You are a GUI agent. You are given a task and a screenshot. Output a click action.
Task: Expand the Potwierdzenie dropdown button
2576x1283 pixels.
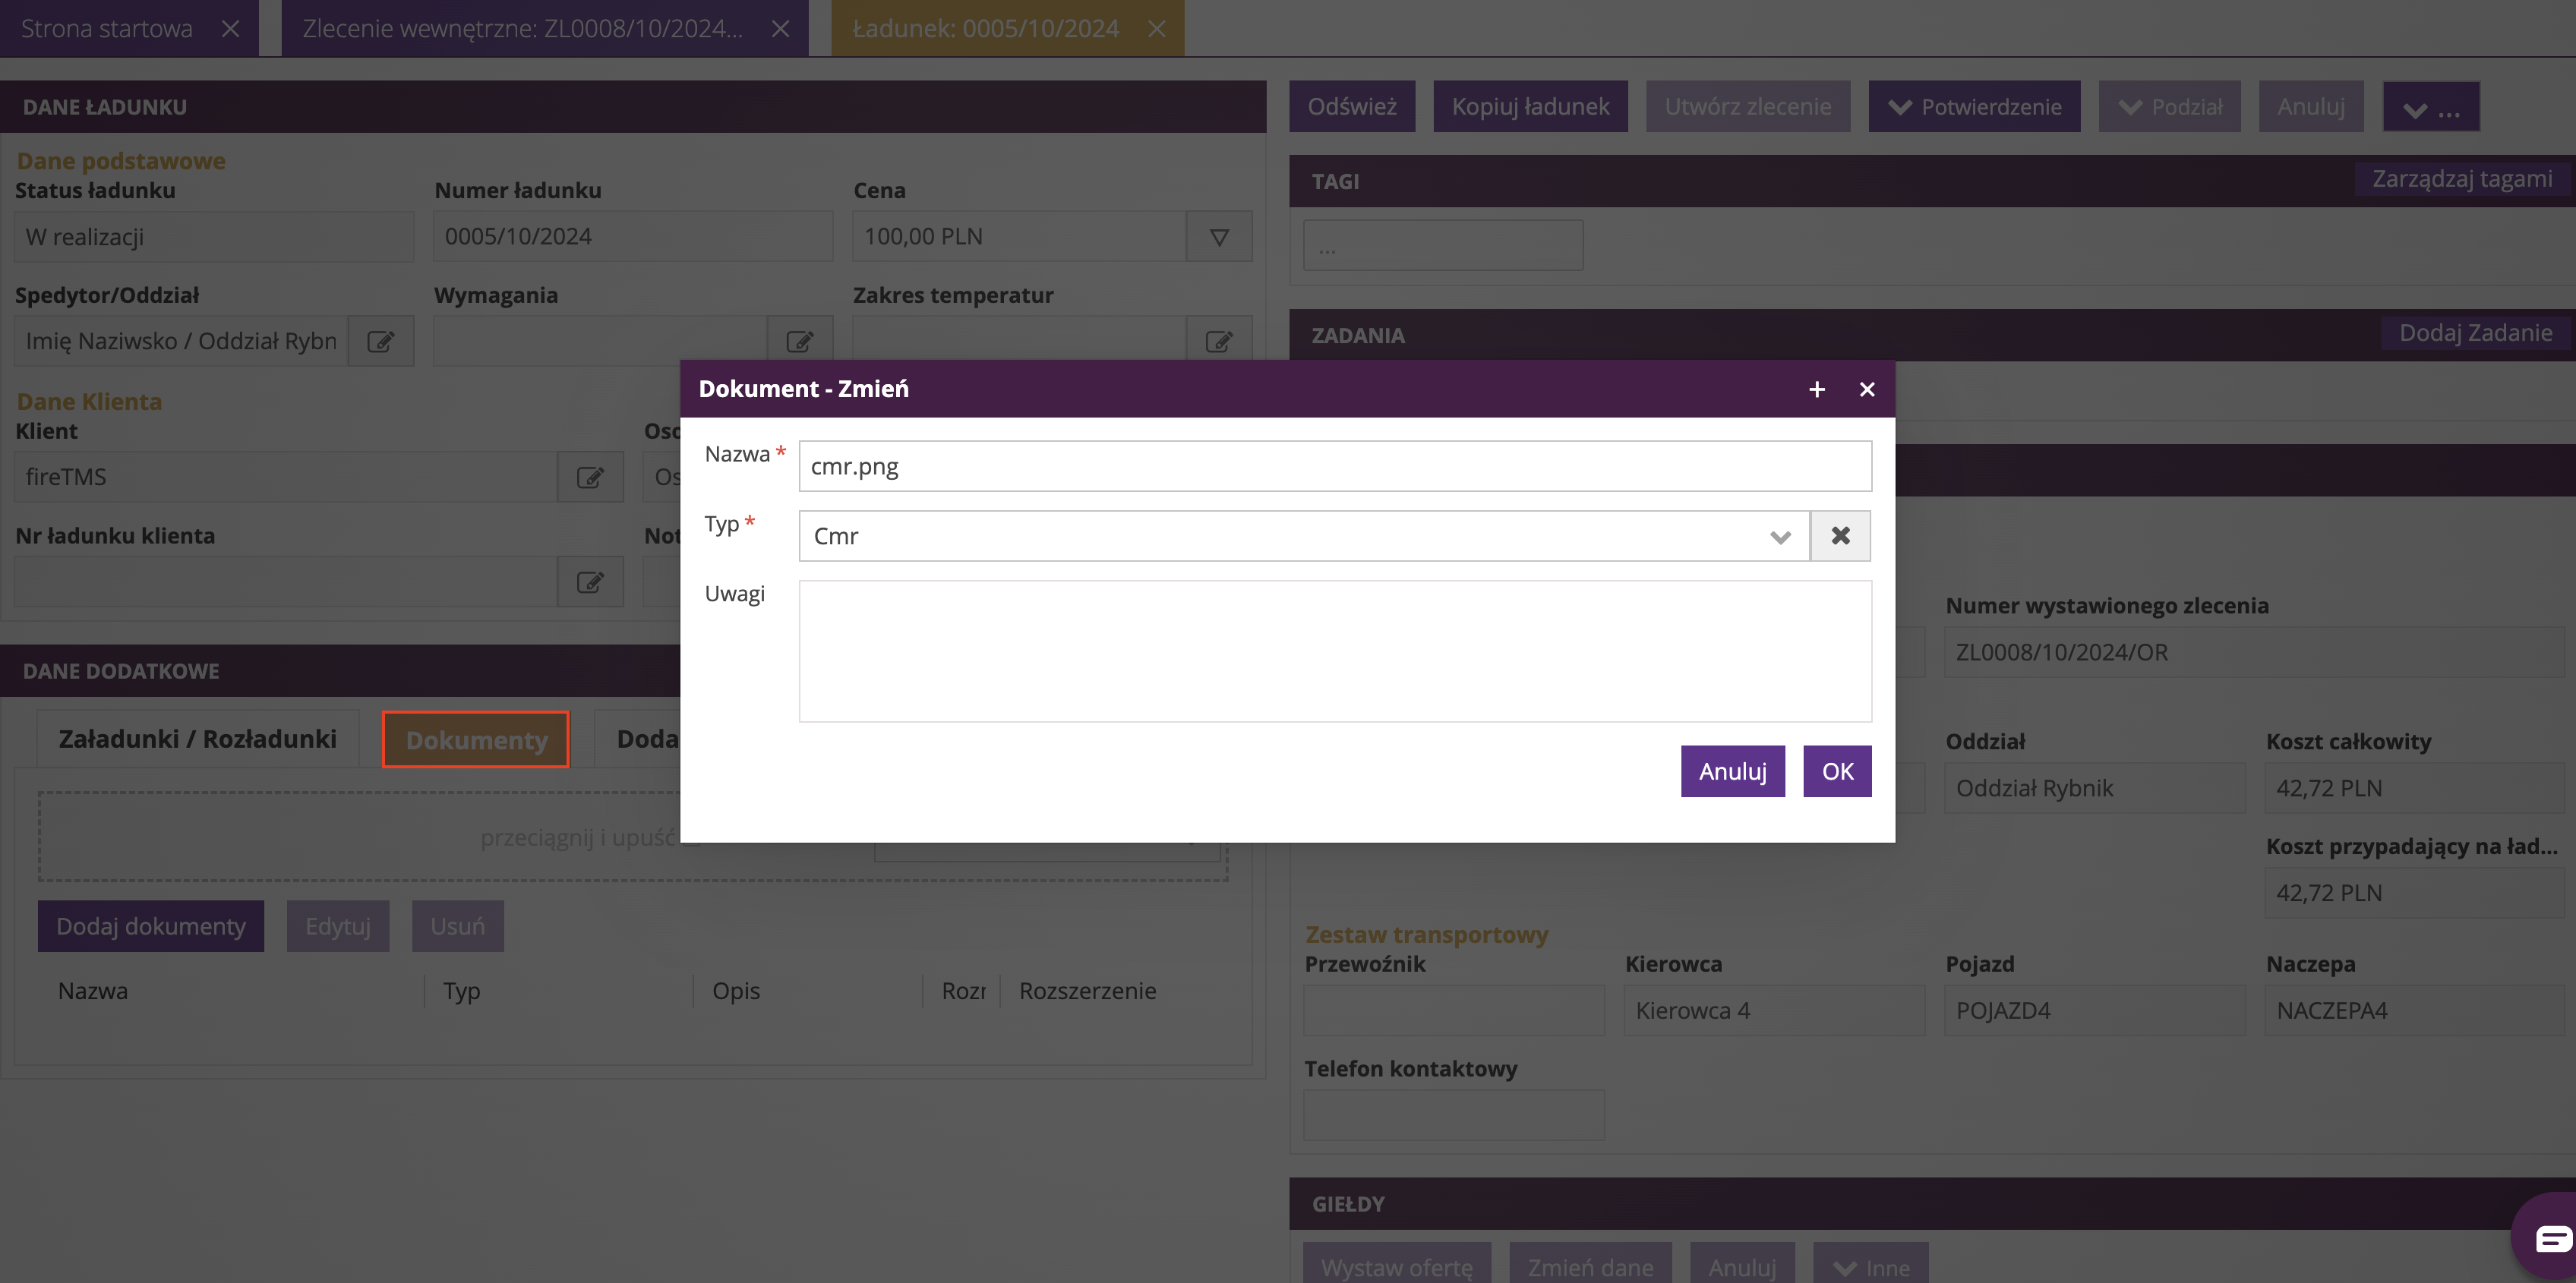(x=1974, y=107)
